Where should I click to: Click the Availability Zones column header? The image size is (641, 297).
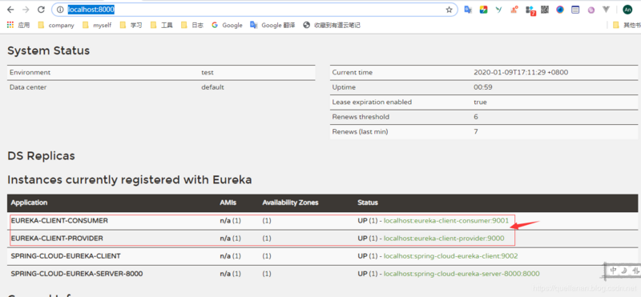290,203
